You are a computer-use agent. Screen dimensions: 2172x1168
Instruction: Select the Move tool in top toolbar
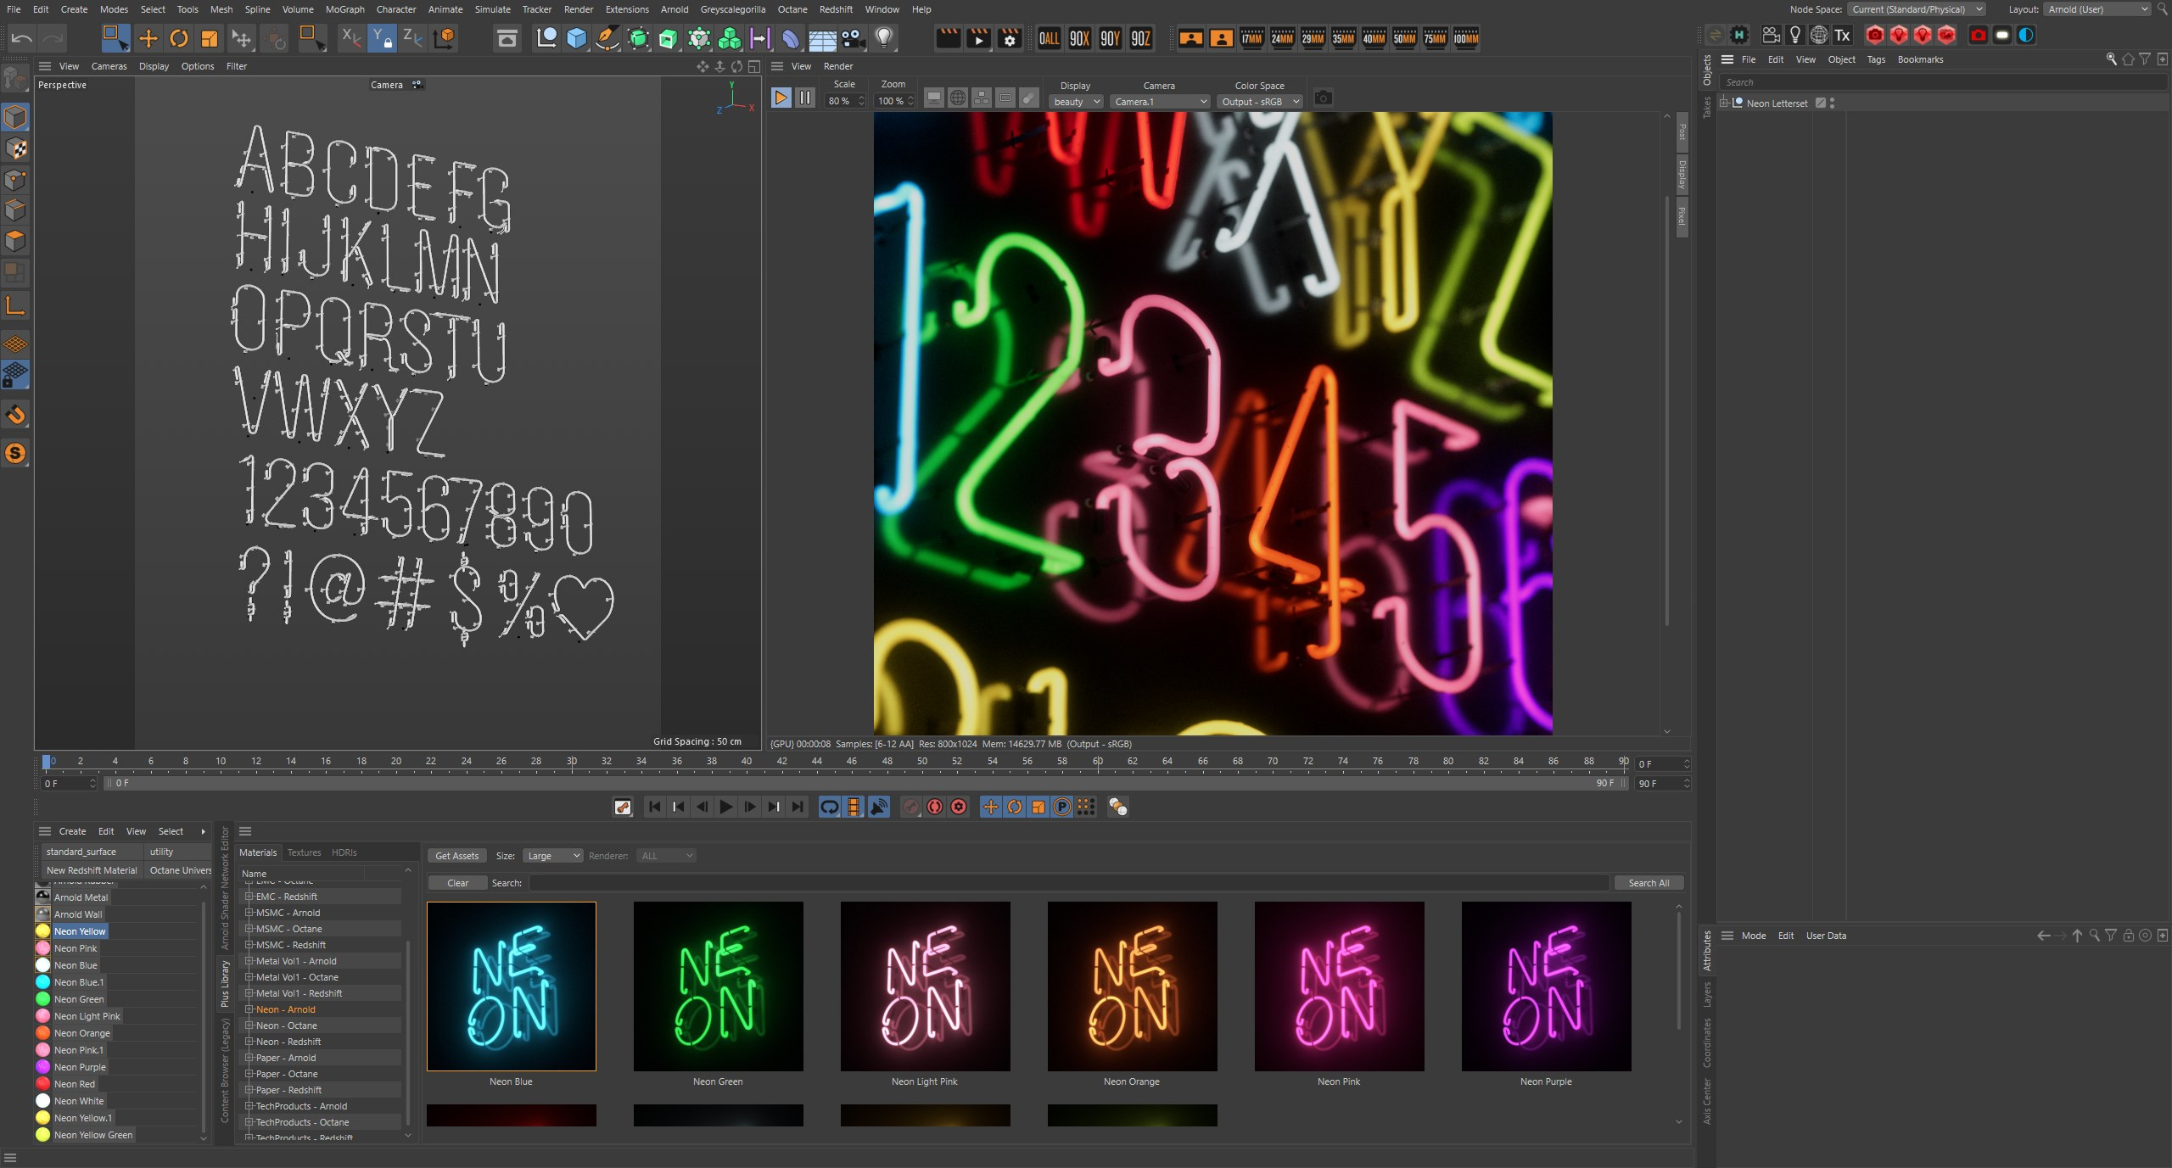148,38
